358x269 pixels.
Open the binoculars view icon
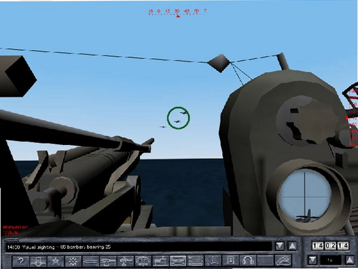[x=143, y=261]
